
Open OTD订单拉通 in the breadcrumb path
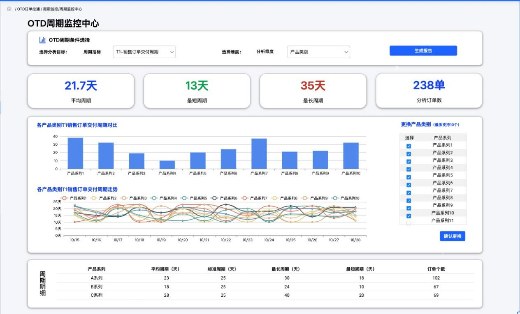pyautogui.click(x=28, y=9)
